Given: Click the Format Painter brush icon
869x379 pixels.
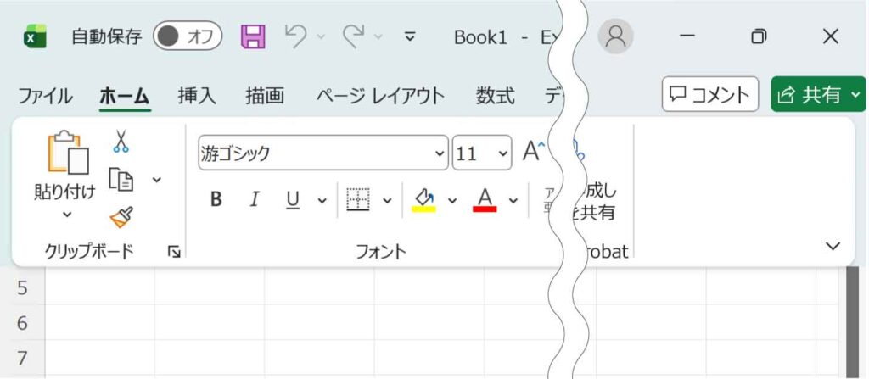Looking at the screenshot, I should 121,218.
